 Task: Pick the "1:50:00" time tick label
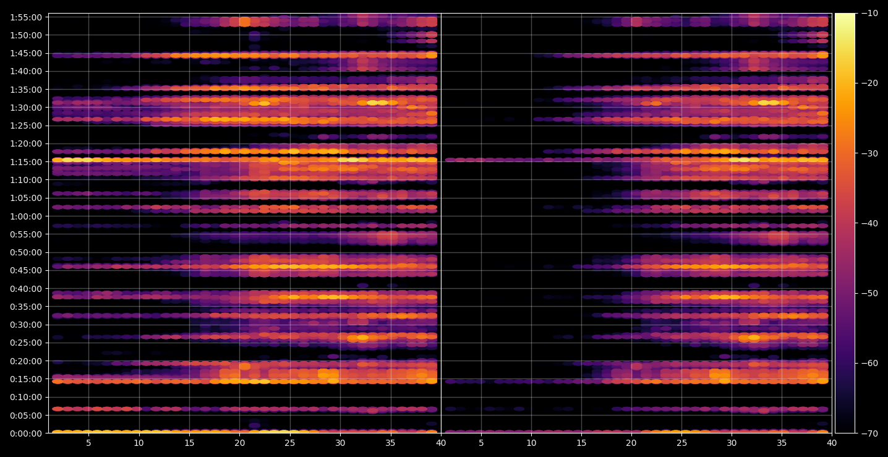click(x=27, y=35)
